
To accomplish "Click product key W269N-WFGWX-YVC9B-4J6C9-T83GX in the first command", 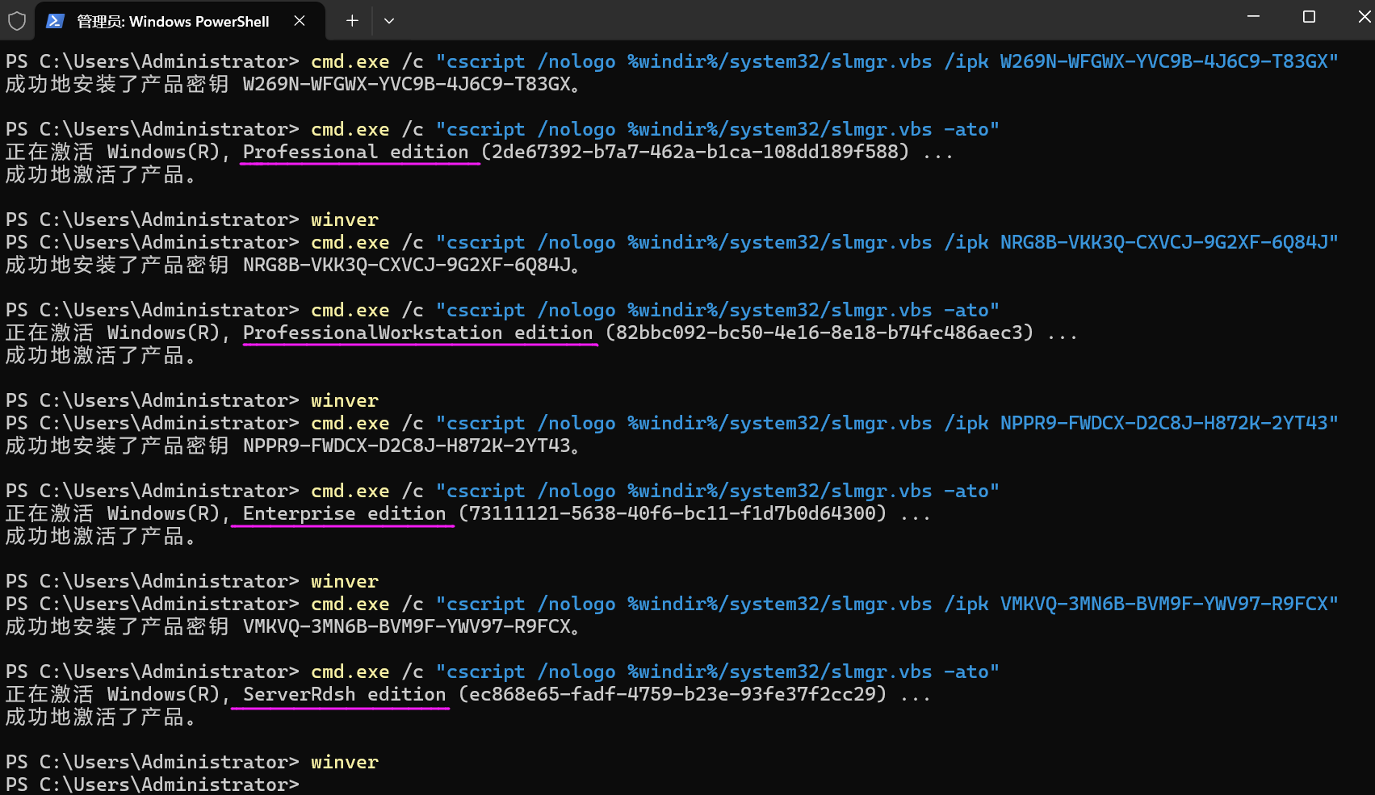I will [x=1163, y=61].
